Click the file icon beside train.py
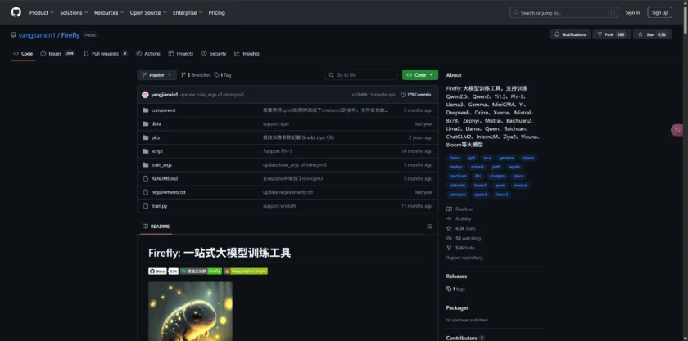688x341 pixels. click(146, 205)
